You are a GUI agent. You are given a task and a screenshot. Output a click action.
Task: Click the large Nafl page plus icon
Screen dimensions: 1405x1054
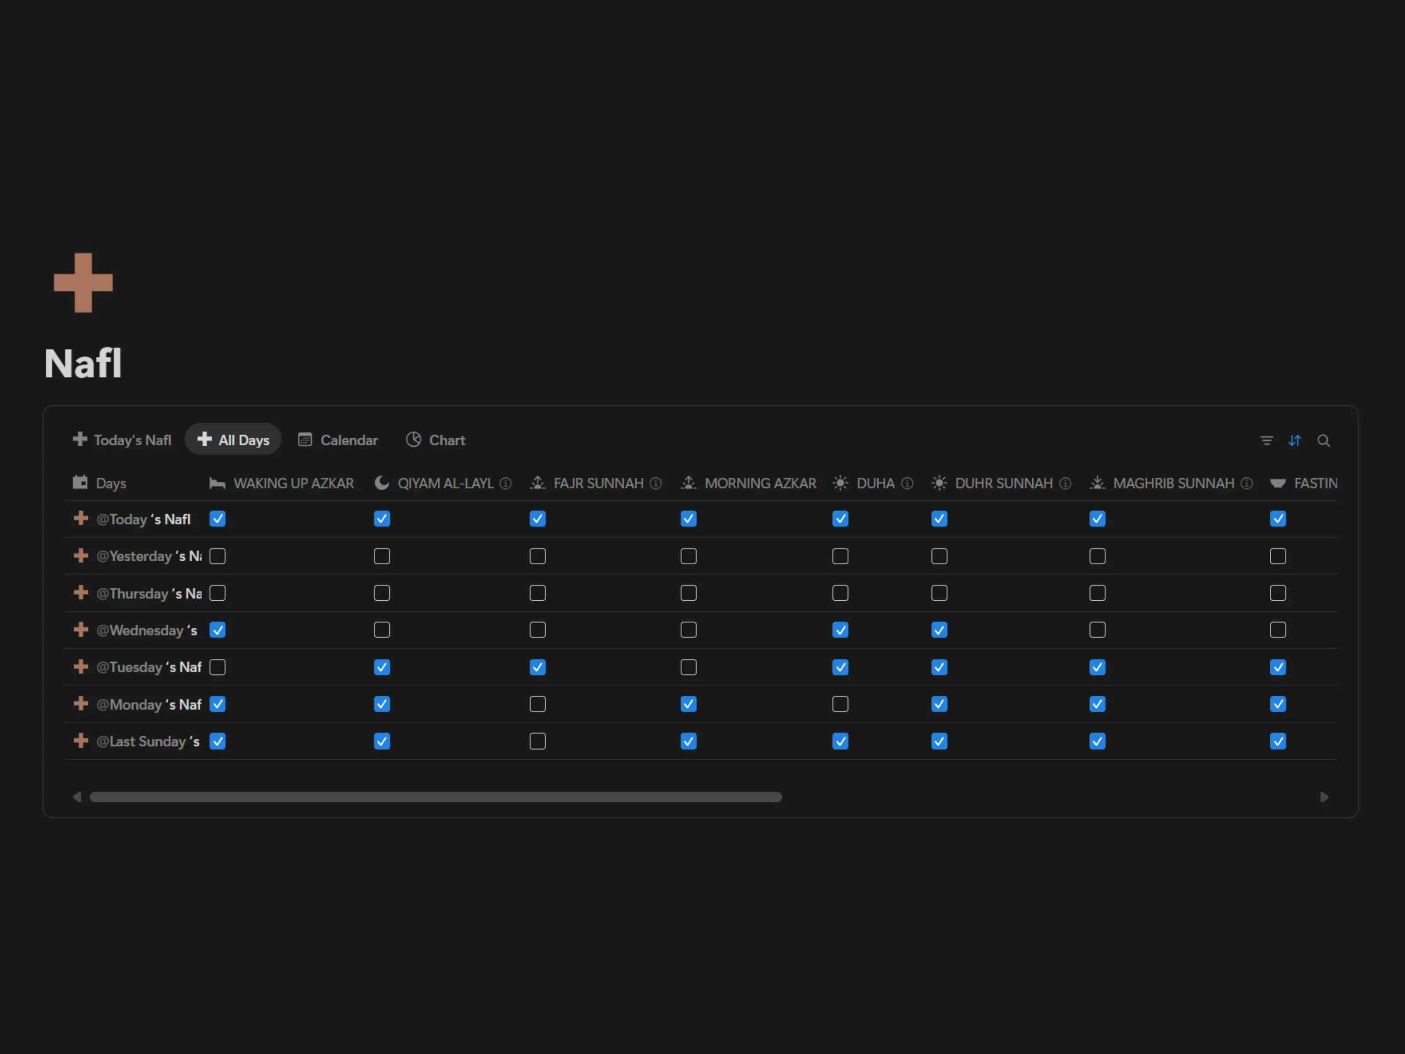[83, 283]
